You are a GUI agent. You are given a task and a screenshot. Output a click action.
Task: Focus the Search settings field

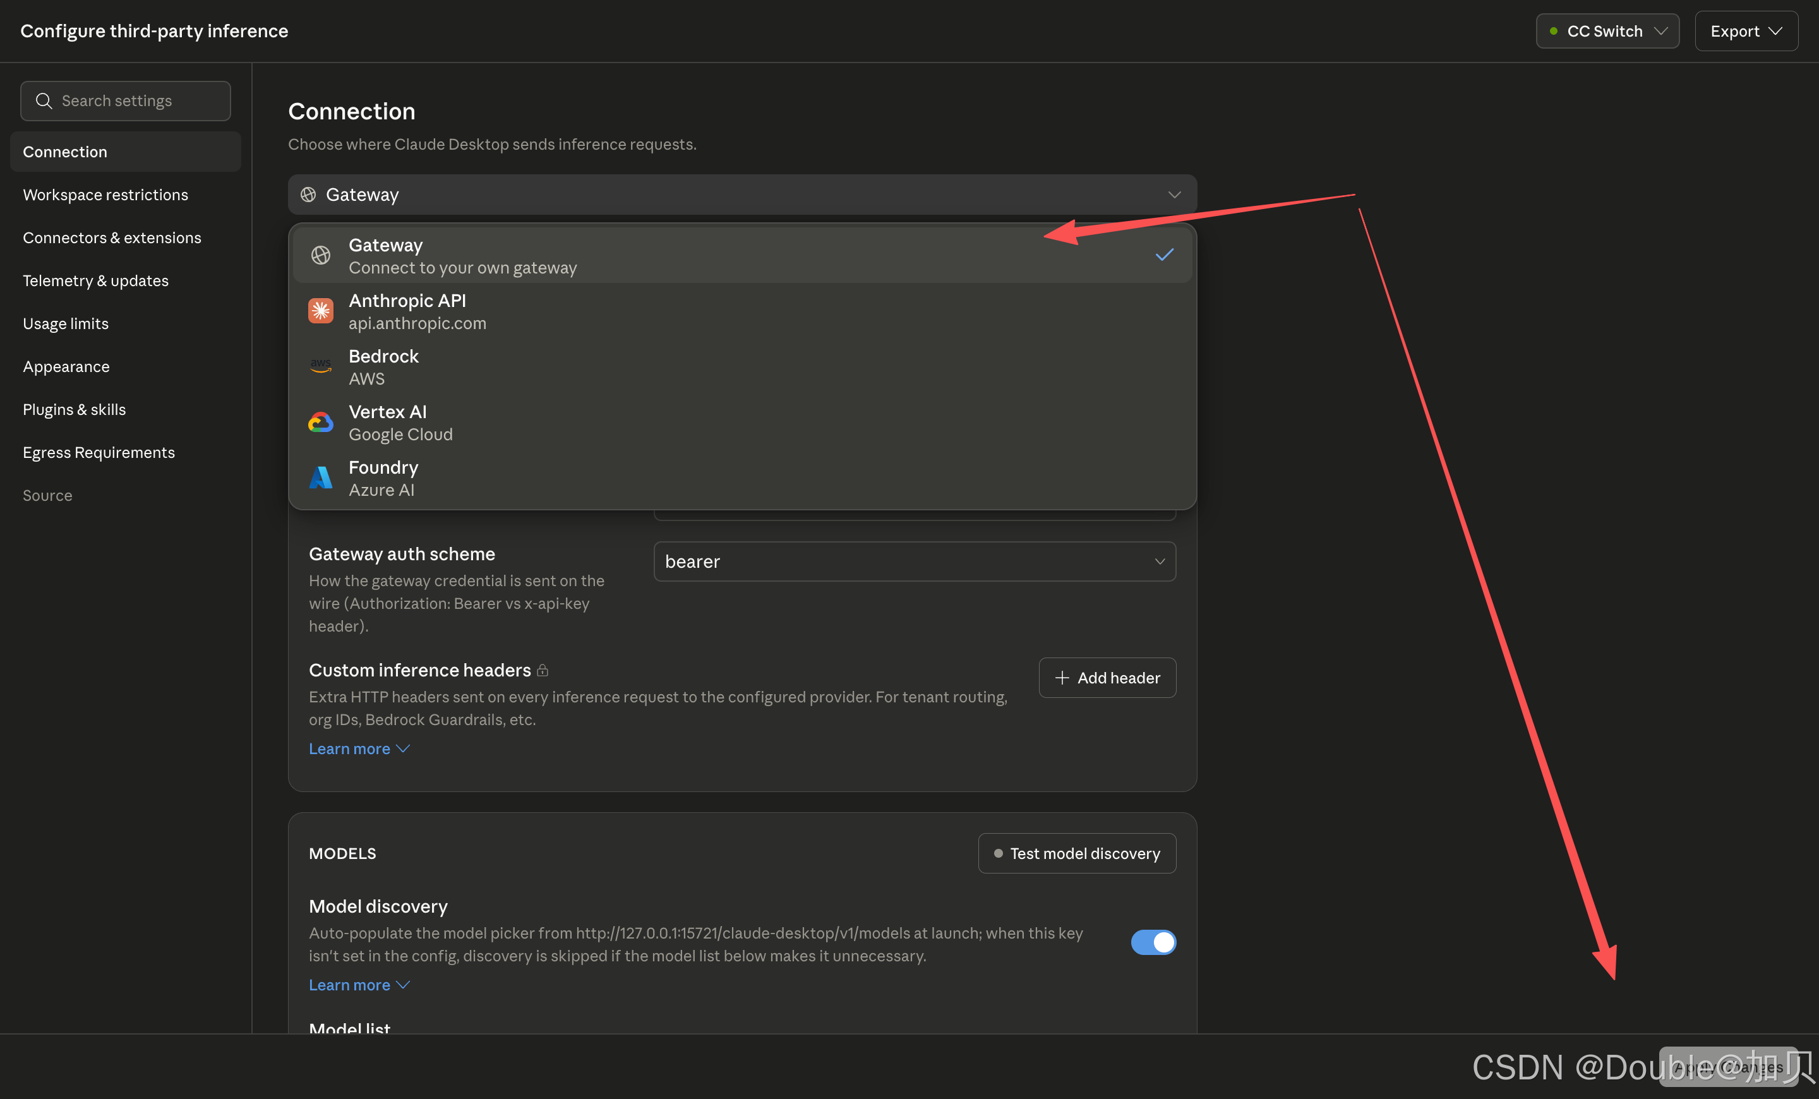[126, 101]
